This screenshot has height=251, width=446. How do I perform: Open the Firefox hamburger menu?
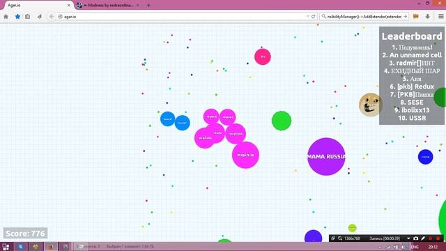click(440, 17)
